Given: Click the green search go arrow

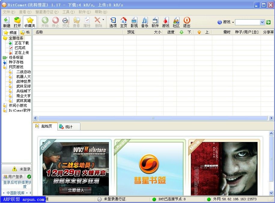Looking at the screenshot, I should coord(268,22).
